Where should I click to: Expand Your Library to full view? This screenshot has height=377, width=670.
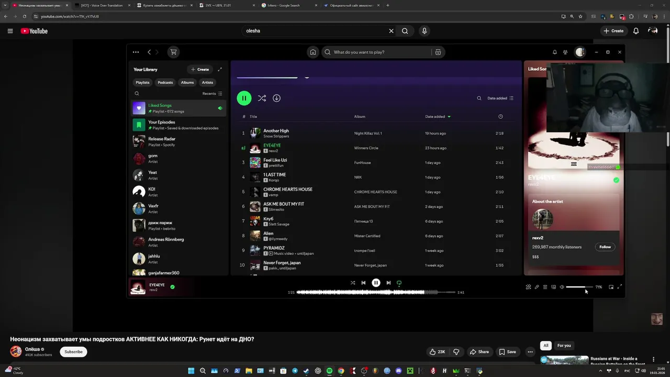[220, 69]
